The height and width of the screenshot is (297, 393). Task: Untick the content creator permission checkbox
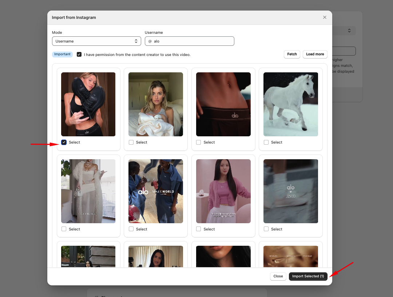(x=79, y=54)
